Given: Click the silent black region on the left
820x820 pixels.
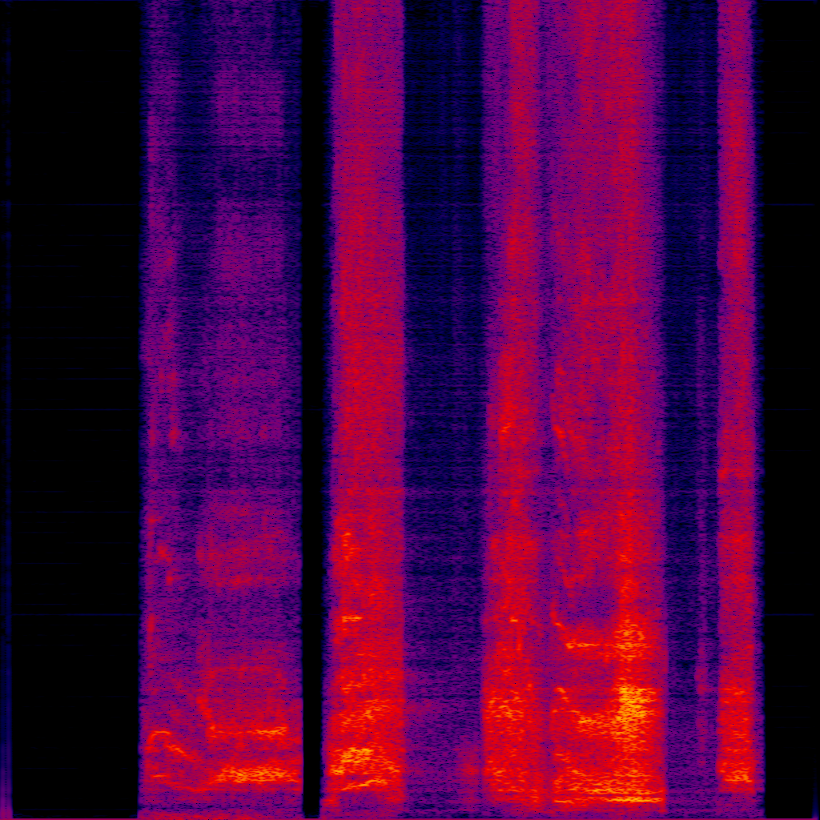Looking at the screenshot, I should [72, 400].
